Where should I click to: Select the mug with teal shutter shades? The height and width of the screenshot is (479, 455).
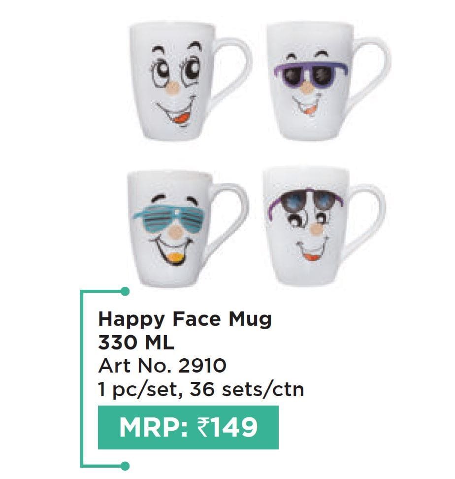point(188,229)
